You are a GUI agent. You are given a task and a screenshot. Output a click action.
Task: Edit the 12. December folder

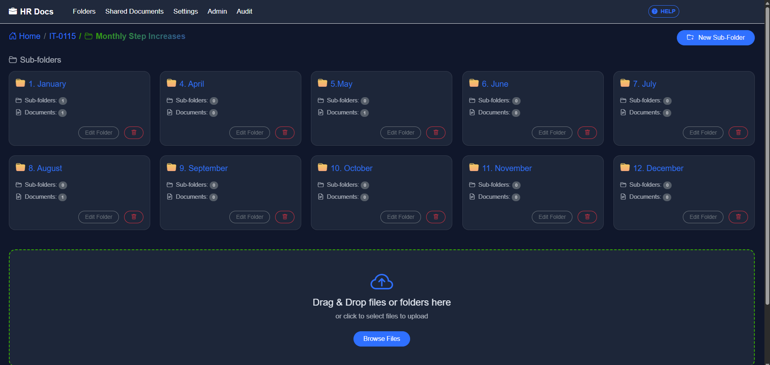(703, 217)
